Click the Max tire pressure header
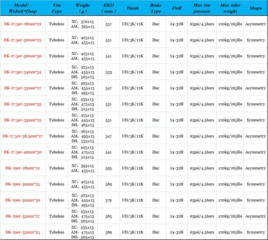The height and width of the screenshot is (240, 268). click(x=202, y=8)
